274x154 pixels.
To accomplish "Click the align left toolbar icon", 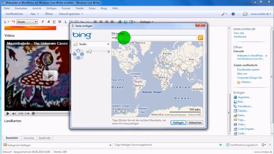I will (x=95, y=22).
